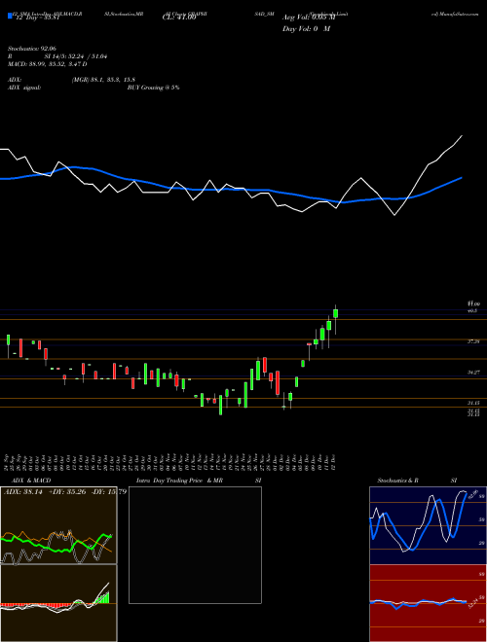
Task: Click the BUY Growing @ 5% signal text
Action: [153, 88]
